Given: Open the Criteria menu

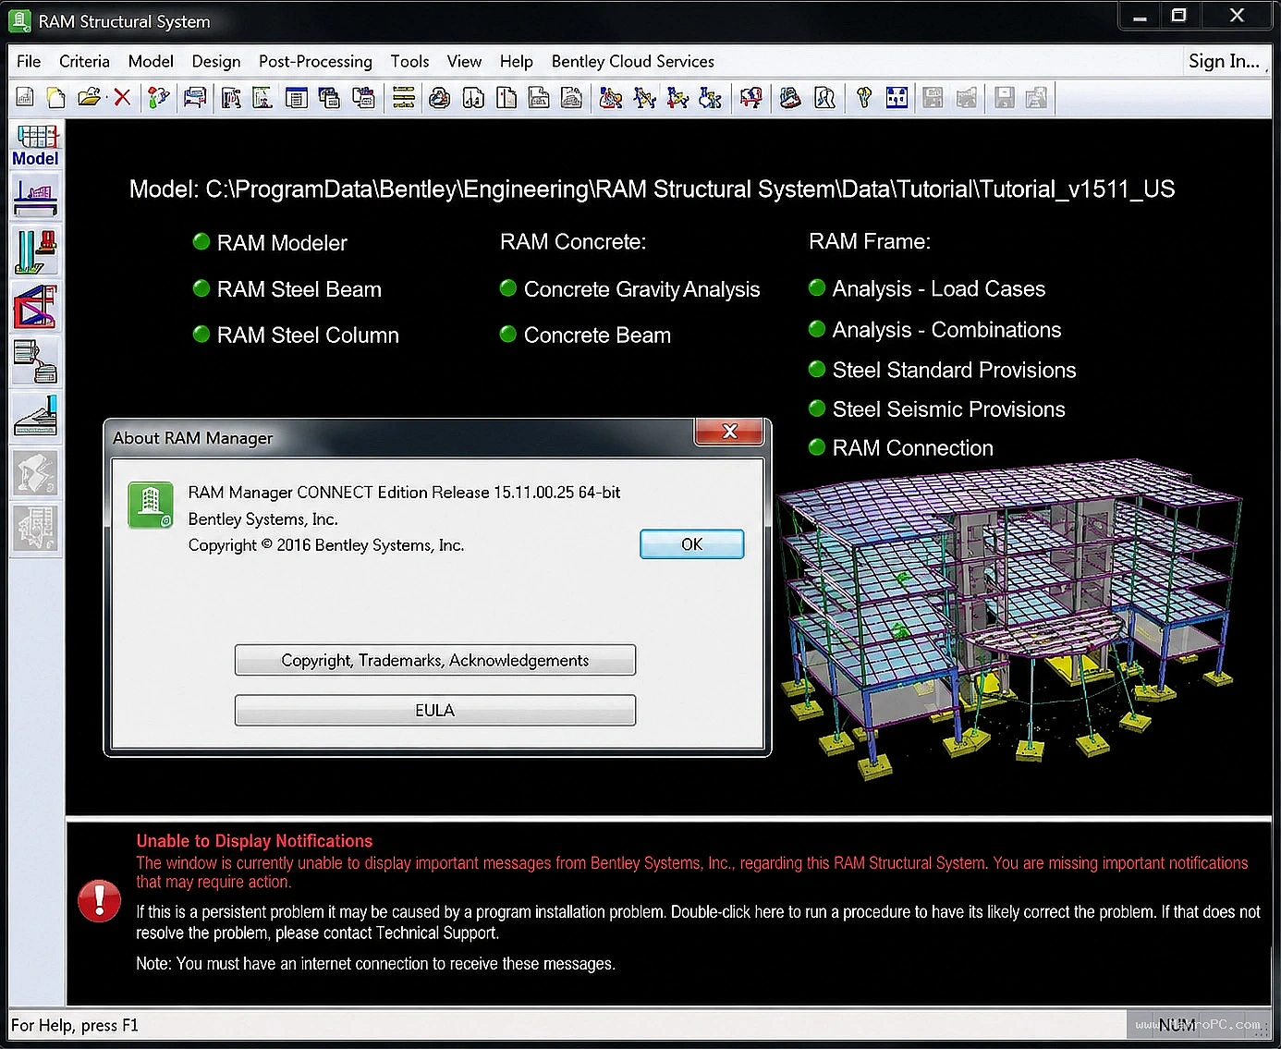Looking at the screenshot, I should [84, 61].
